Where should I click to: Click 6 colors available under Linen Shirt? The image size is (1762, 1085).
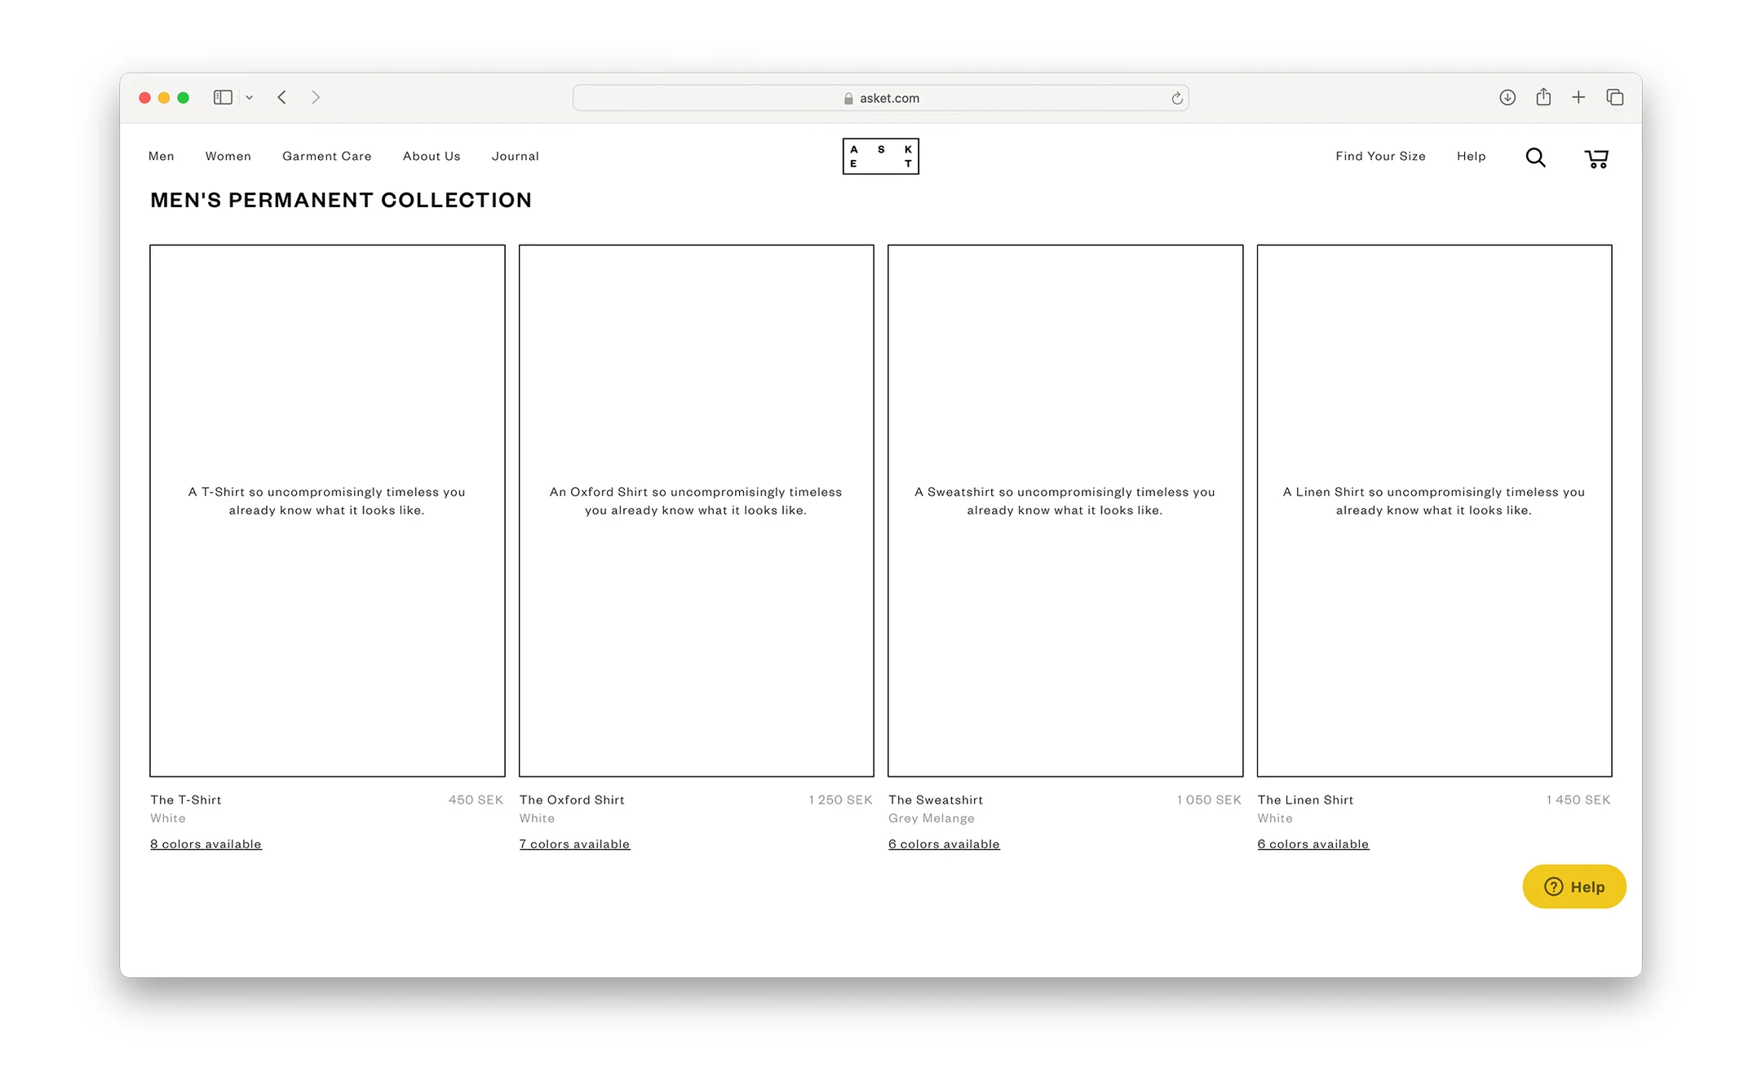[x=1313, y=844]
